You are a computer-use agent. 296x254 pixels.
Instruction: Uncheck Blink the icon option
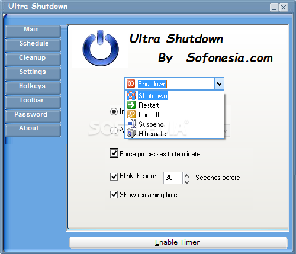114,176
